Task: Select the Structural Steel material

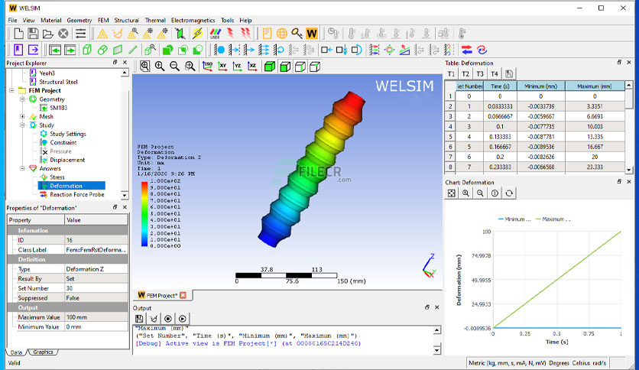Action: 58,82
